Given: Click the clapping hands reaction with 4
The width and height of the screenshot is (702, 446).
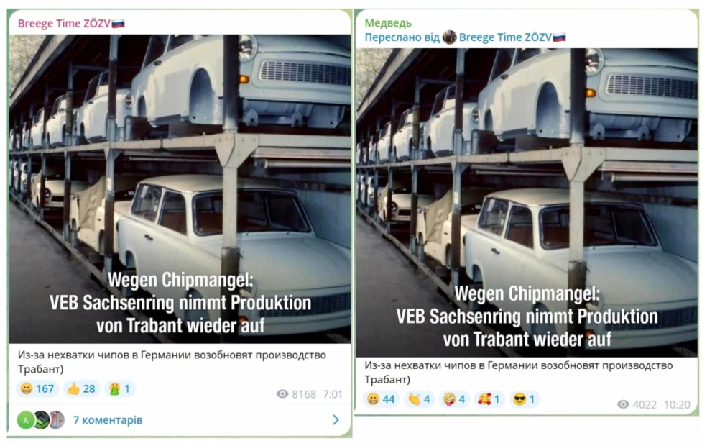Looking at the screenshot, I should coord(419,399).
